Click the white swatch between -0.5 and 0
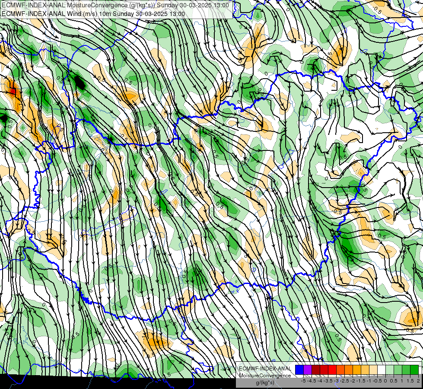 tap(382, 370)
